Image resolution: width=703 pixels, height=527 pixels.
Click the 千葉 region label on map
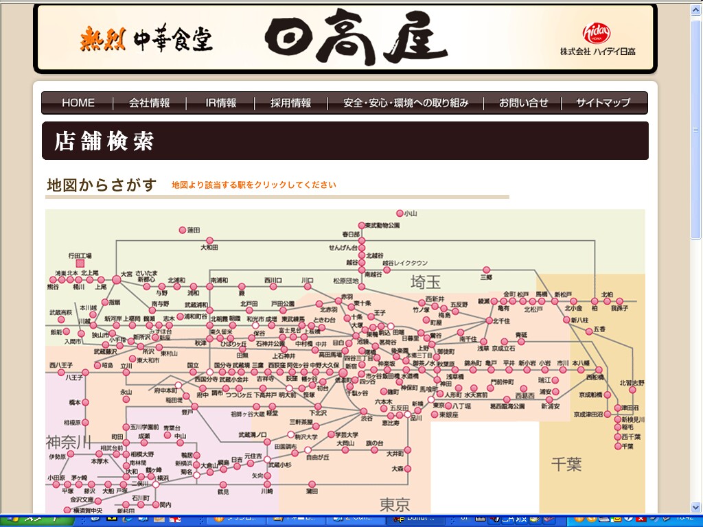pos(566,464)
